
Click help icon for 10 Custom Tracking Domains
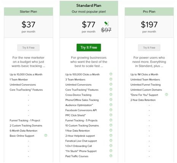[111, 125]
